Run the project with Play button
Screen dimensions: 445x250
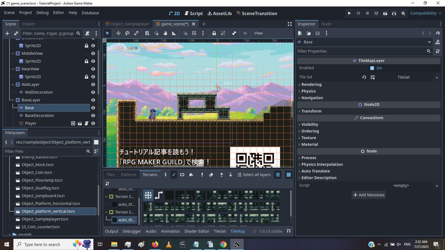[349, 13]
